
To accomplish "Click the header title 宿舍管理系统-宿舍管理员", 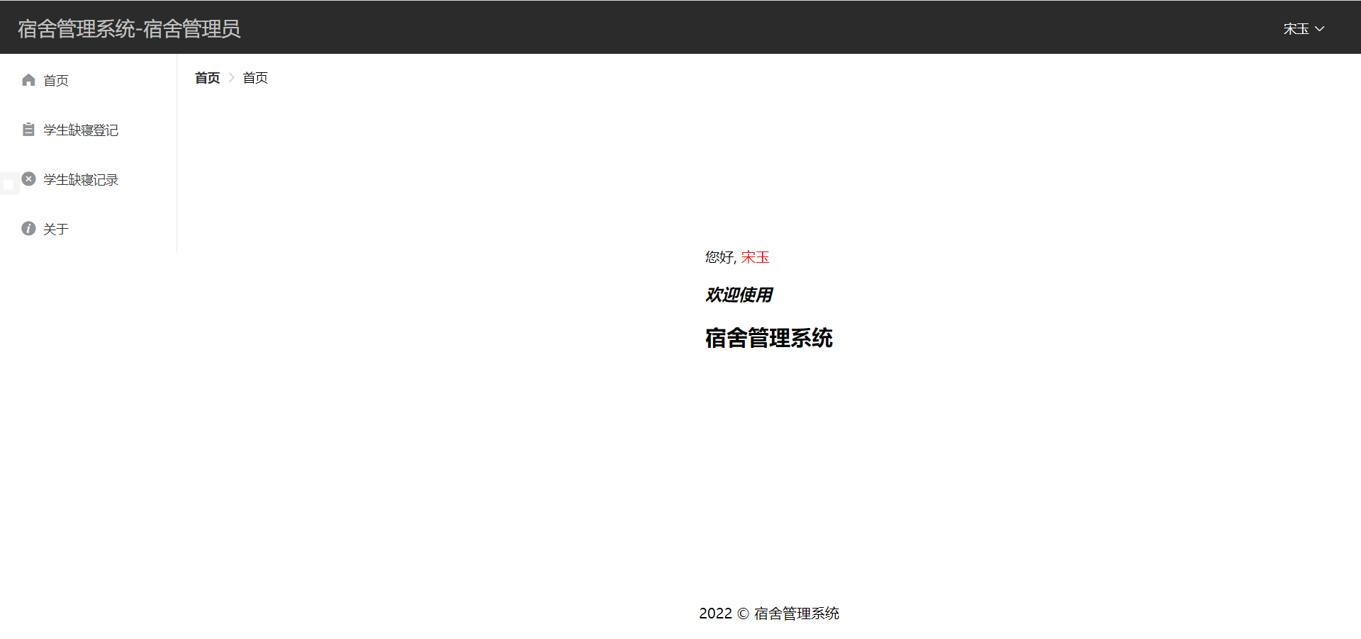I will click(x=129, y=29).
